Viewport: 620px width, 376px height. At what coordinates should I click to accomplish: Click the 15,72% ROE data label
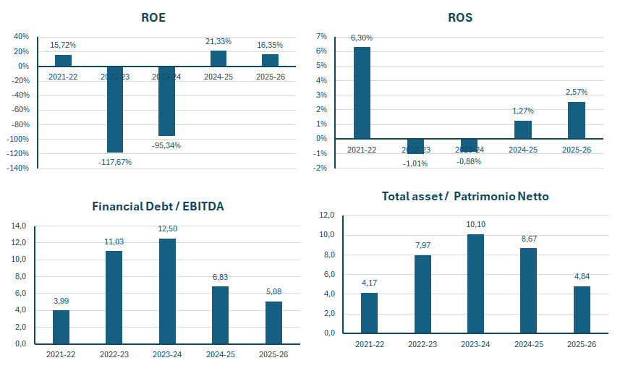[63, 45]
